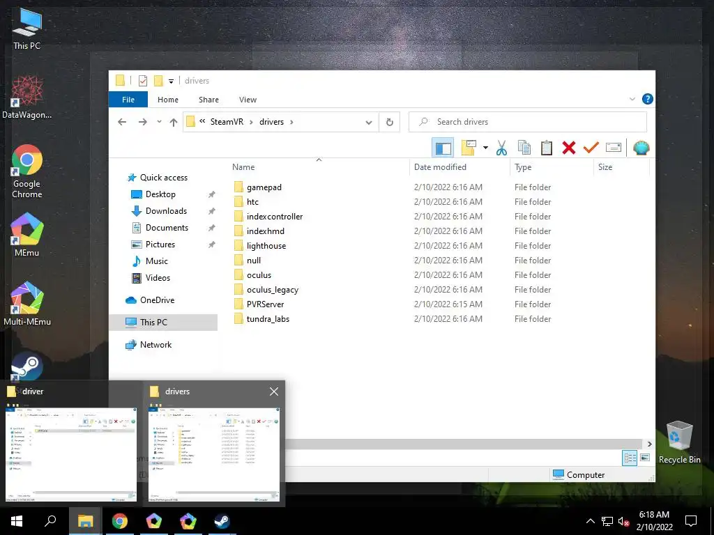Open Videos in navigation pane
This screenshot has height=535, width=714.
[158, 277]
